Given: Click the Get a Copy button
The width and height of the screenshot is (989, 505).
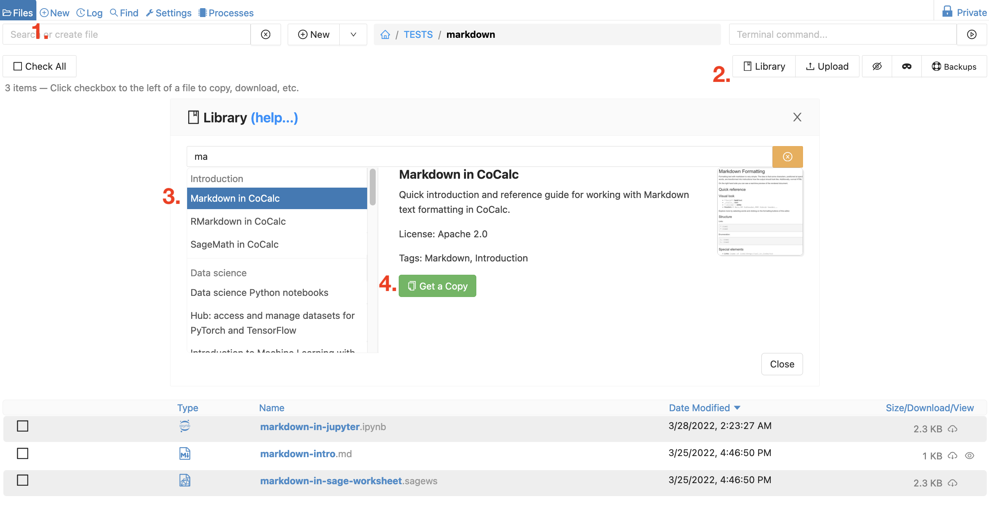Looking at the screenshot, I should tap(437, 286).
